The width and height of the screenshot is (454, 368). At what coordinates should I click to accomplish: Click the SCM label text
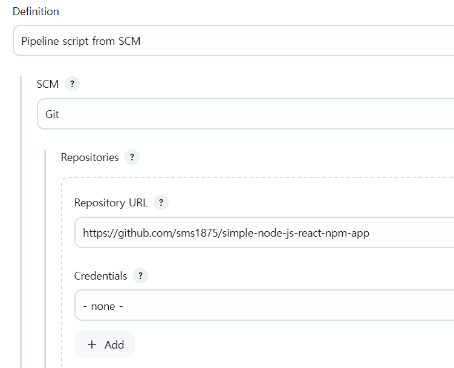point(48,84)
